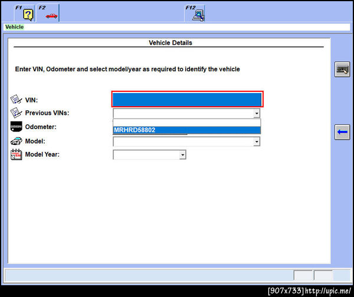Expand the Model Year dropdown arrow
The height and width of the screenshot is (297, 354).
(183, 155)
